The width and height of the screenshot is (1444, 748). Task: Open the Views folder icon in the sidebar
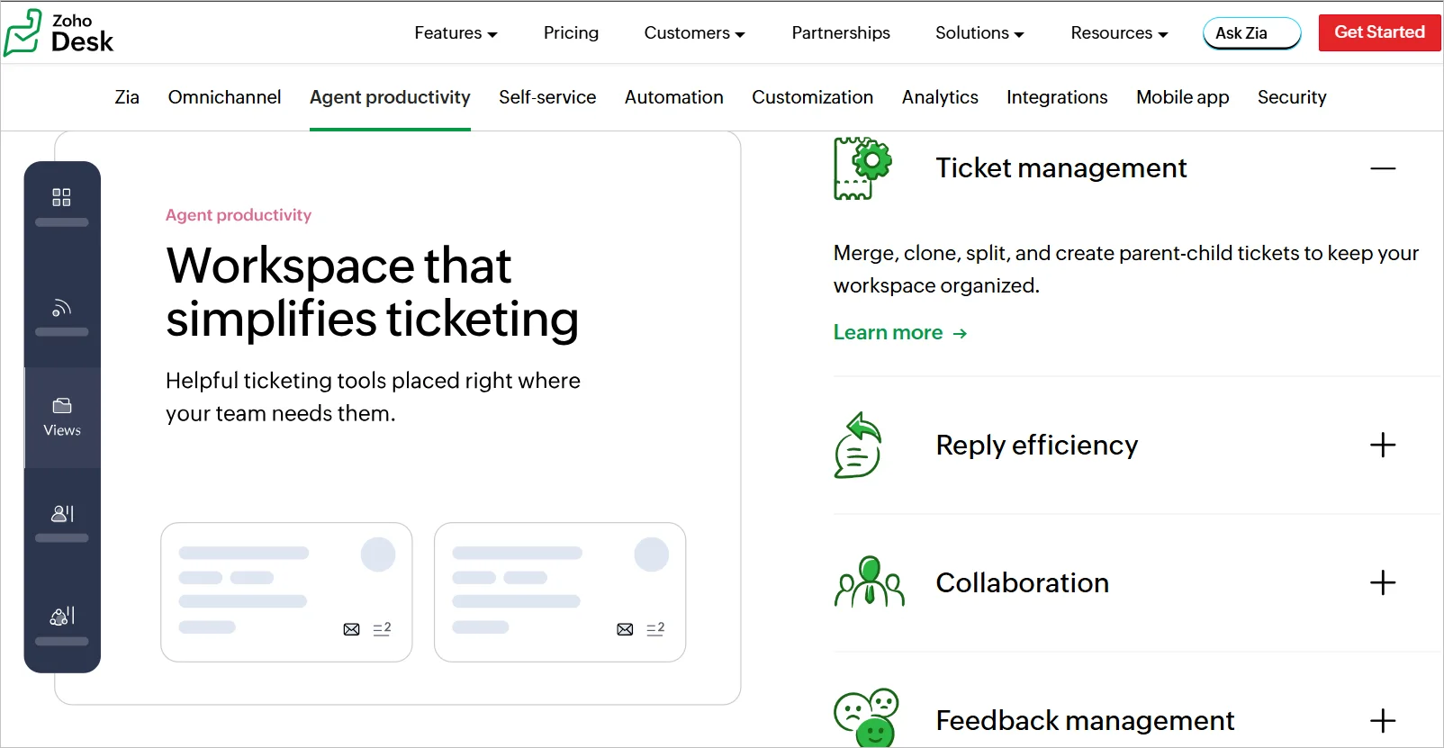pos(62,406)
